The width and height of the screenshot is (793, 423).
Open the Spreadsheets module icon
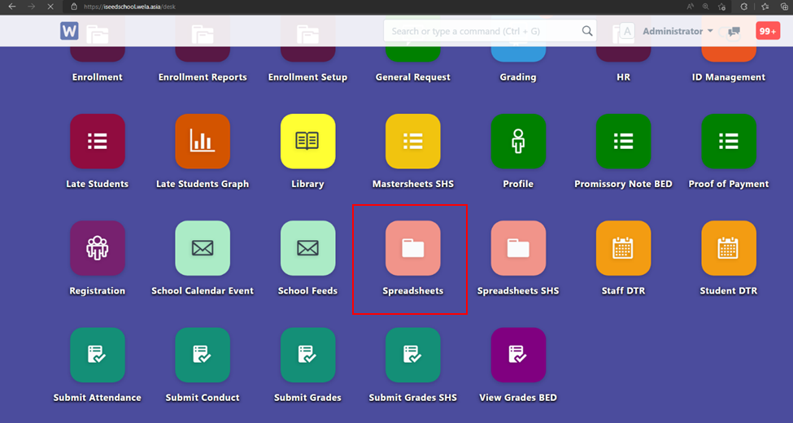pyautogui.click(x=412, y=248)
